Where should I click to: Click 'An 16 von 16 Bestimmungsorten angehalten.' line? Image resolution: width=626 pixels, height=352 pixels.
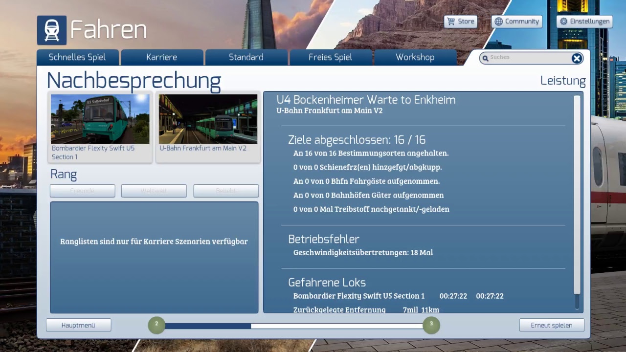tap(371, 153)
